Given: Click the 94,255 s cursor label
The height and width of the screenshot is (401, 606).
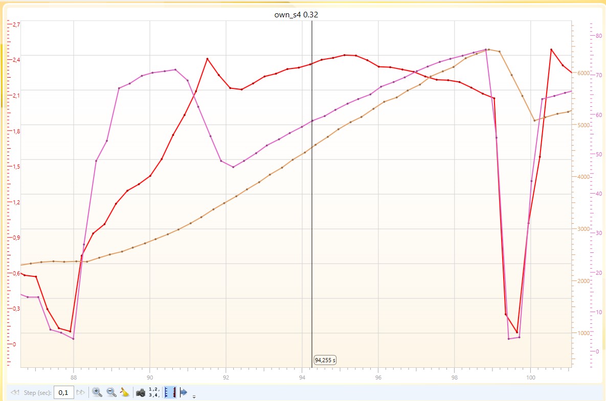Looking at the screenshot, I should pyautogui.click(x=325, y=360).
